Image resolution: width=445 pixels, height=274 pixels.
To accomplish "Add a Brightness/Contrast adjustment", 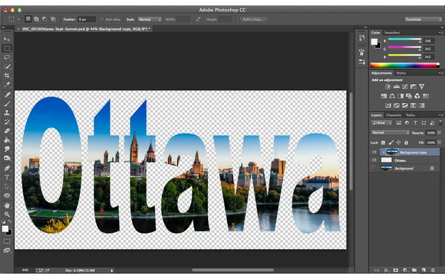I will point(388,87).
